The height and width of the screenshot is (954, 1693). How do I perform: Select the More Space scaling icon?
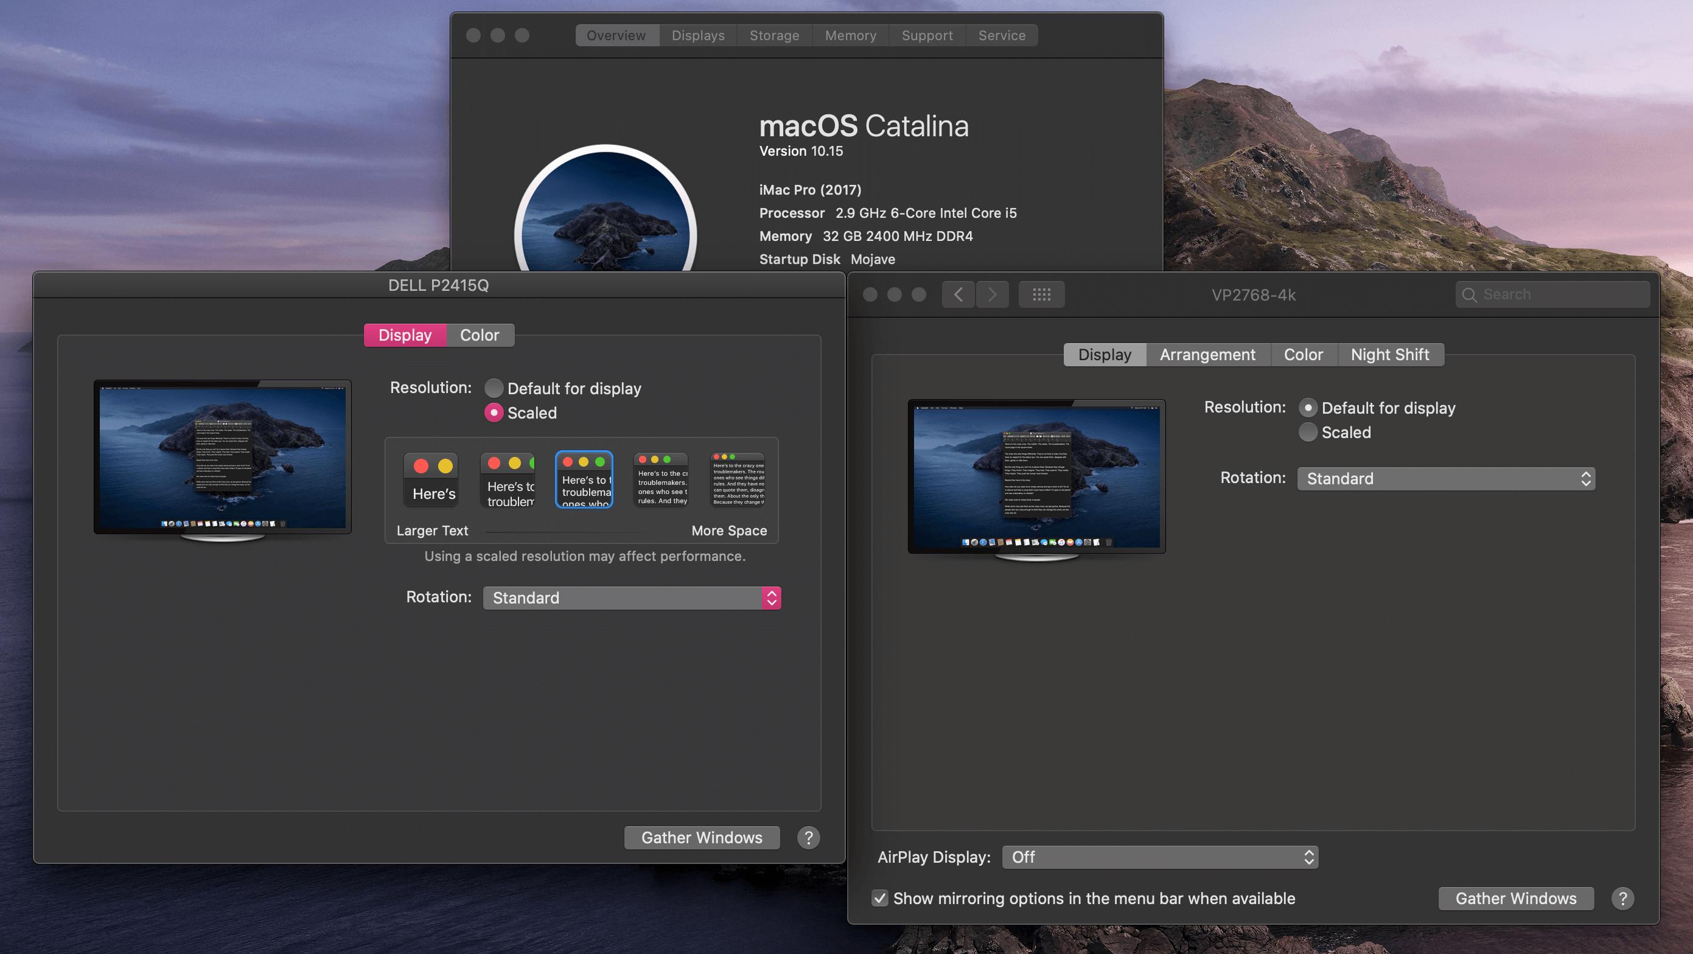(x=738, y=479)
